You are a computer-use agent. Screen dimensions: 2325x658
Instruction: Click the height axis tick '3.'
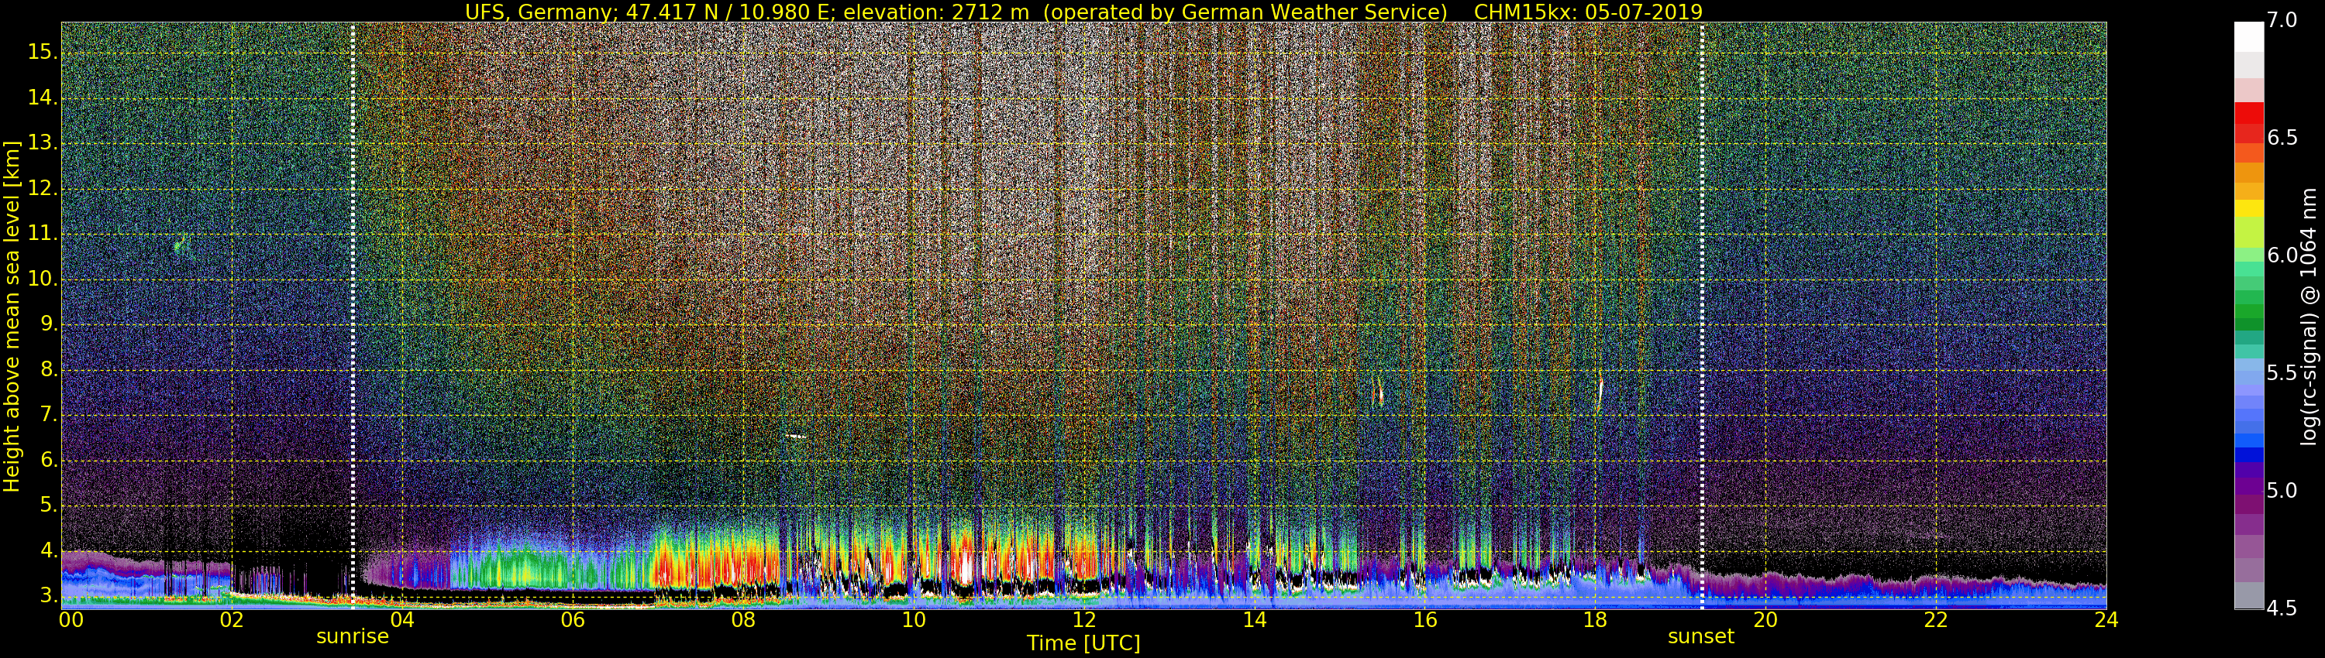point(49,596)
